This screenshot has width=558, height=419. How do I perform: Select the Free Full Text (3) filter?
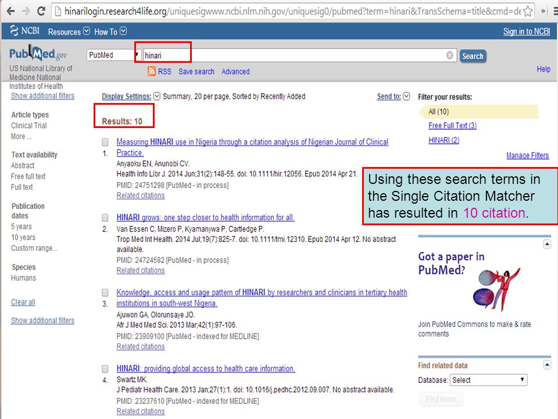click(x=452, y=126)
